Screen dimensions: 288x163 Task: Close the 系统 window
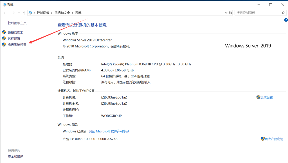coord(283,5)
